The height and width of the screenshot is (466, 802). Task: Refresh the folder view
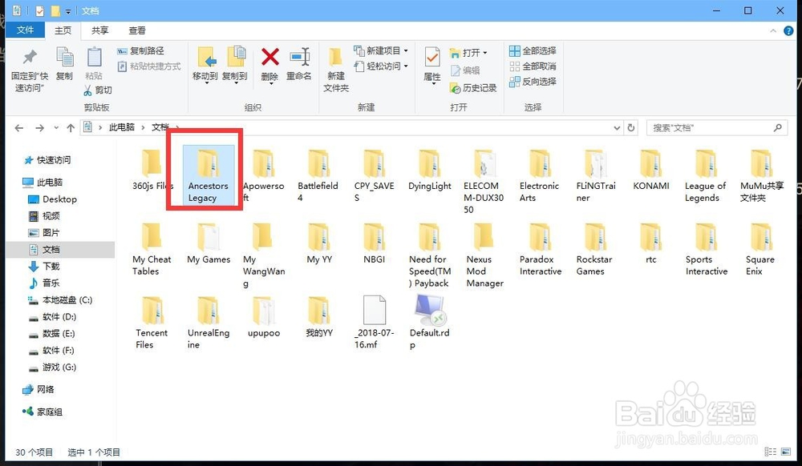(x=630, y=127)
